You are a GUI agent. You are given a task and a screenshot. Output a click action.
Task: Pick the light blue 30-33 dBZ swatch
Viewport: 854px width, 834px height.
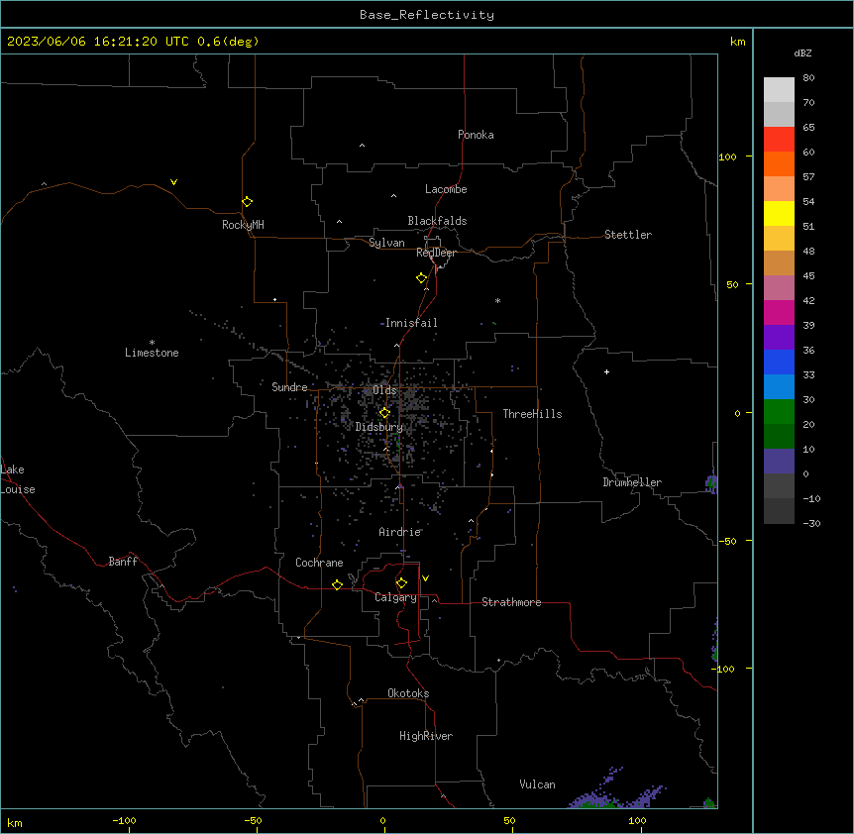coord(779,386)
